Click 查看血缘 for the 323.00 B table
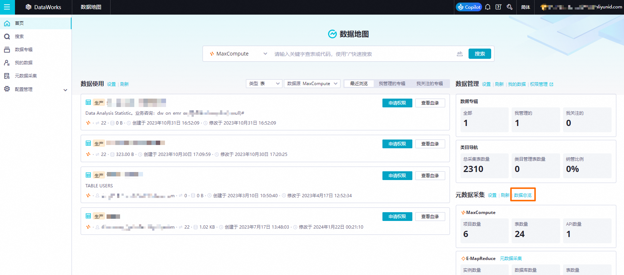The image size is (624, 275). pyautogui.click(x=430, y=144)
